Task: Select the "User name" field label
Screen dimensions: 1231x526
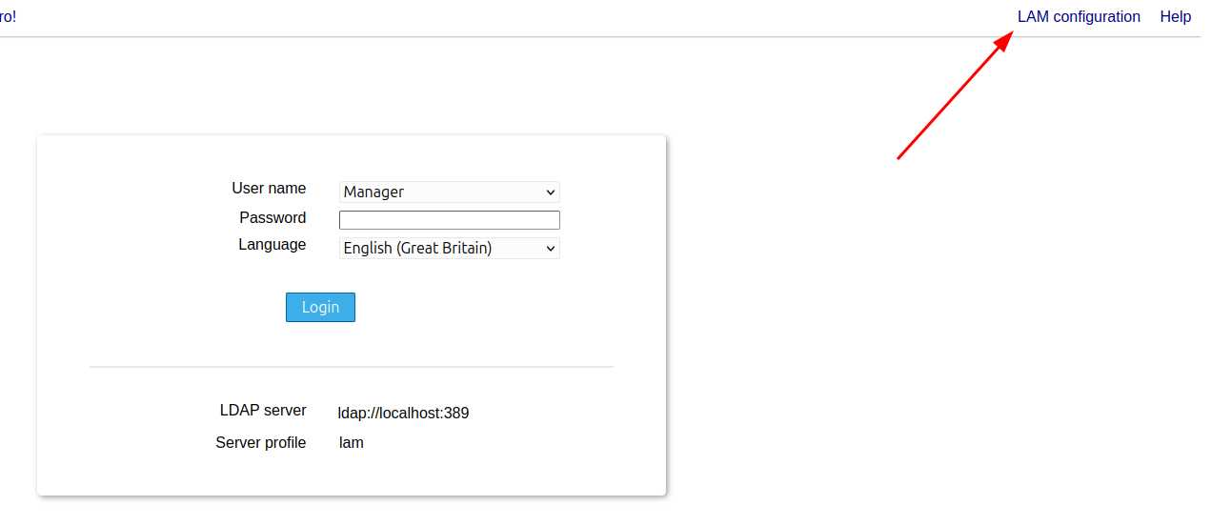Action: click(x=269, y=189)
